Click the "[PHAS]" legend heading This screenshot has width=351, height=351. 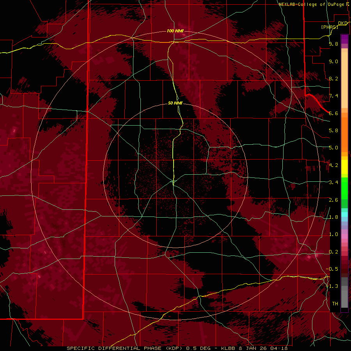(x=330, y=27)
